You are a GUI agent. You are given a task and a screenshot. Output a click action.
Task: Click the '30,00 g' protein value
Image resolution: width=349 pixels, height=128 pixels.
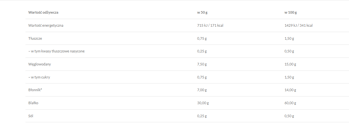click(x=203, y=103)
